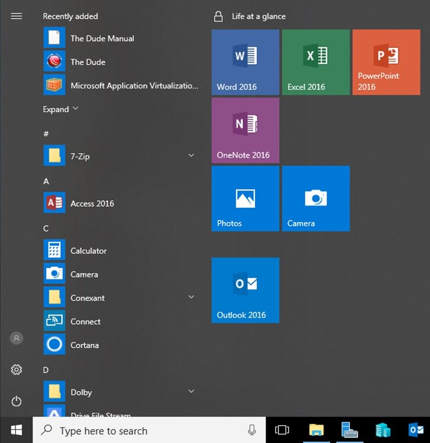
Task: Click the Recently added heading
Action: pos(70,16)
